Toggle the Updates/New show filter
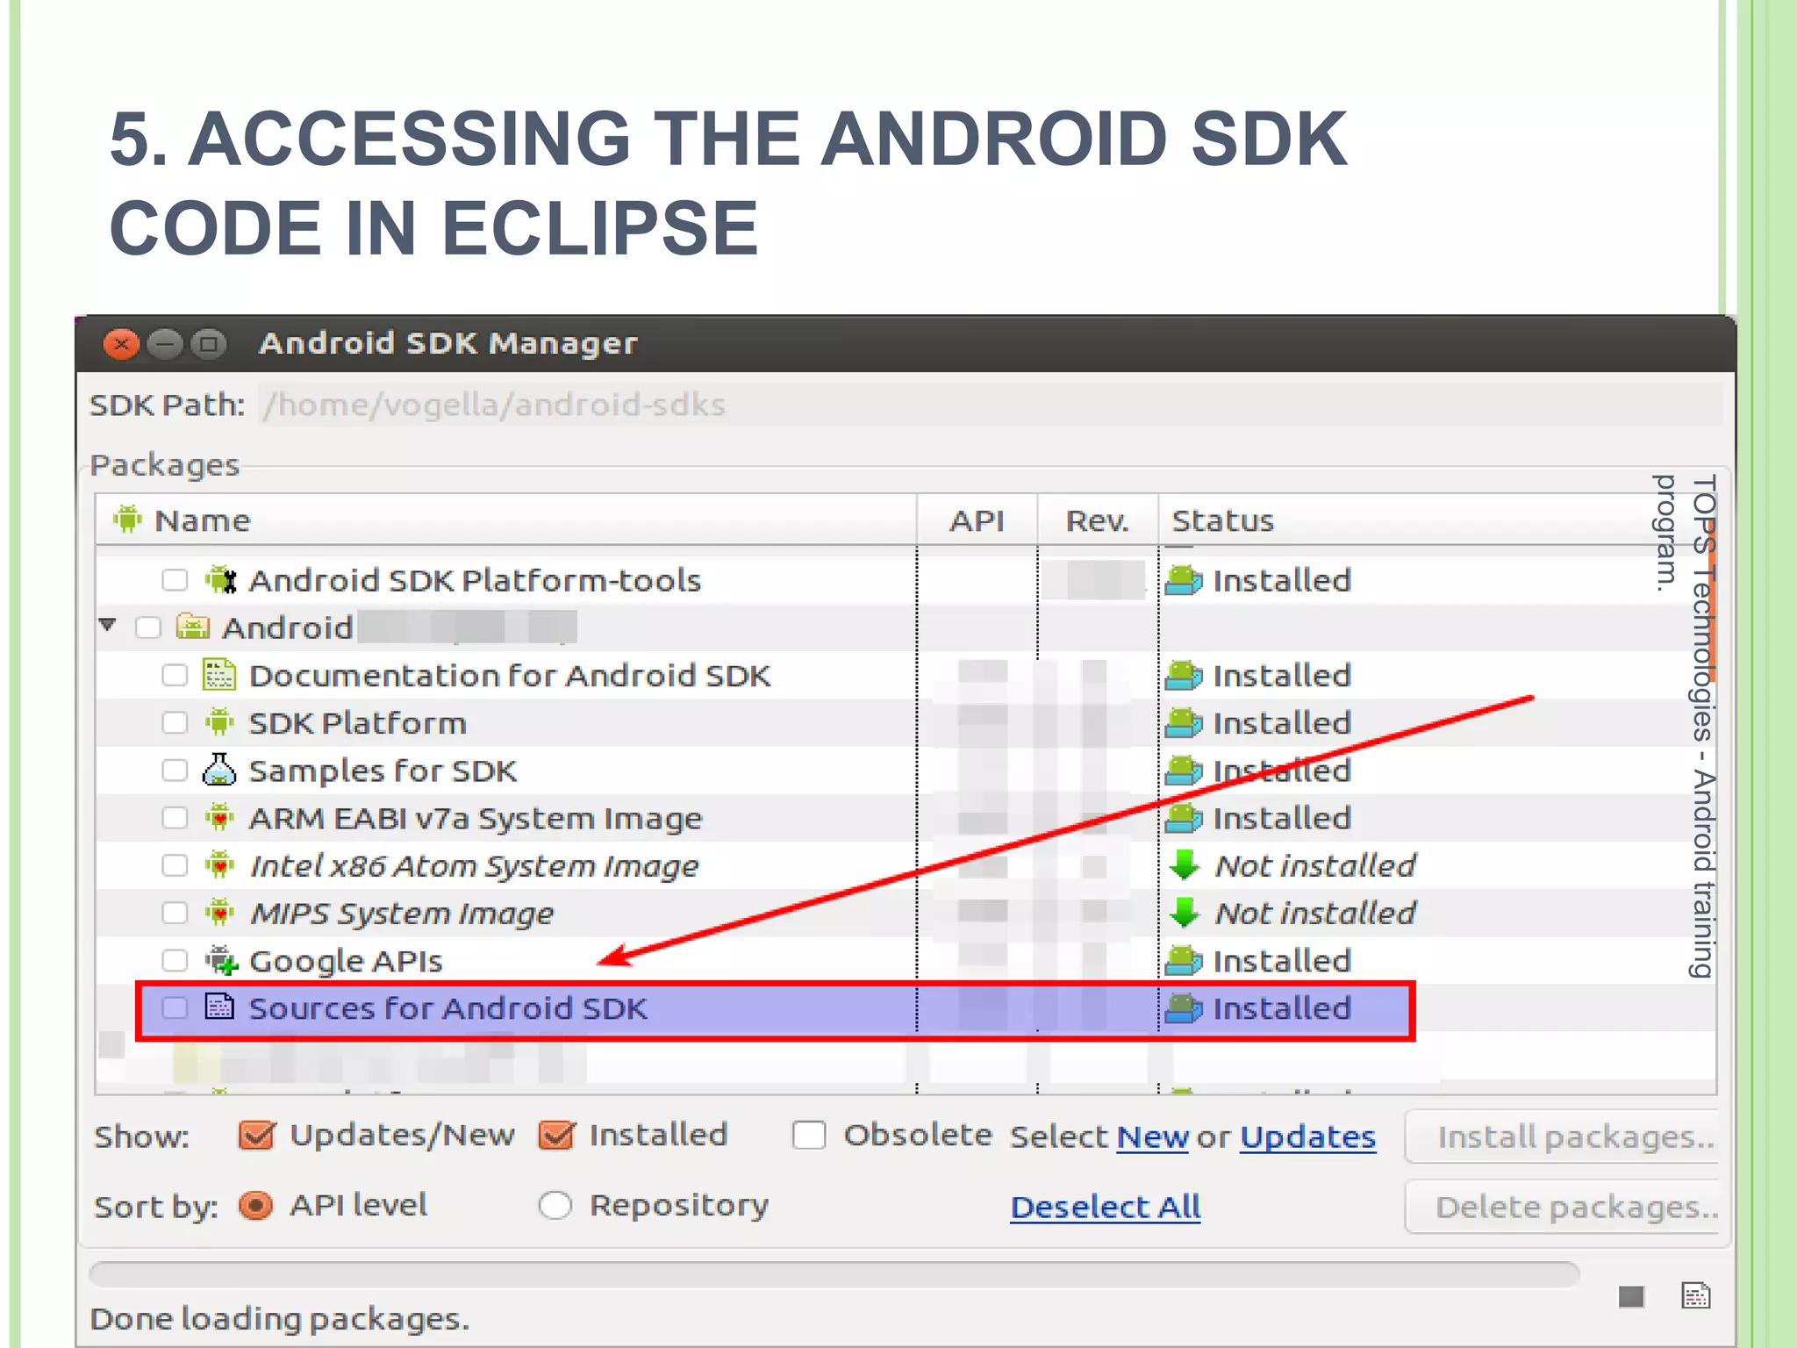Image resolution: width=1797 pixels, height=1348 pixels. 257,1135
